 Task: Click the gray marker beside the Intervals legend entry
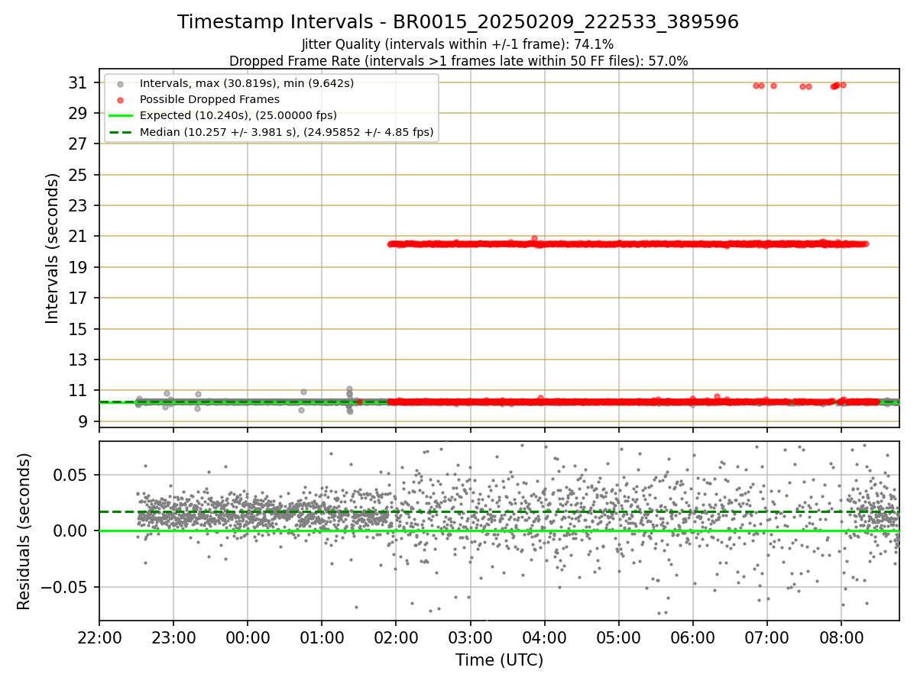coord(119,83)
